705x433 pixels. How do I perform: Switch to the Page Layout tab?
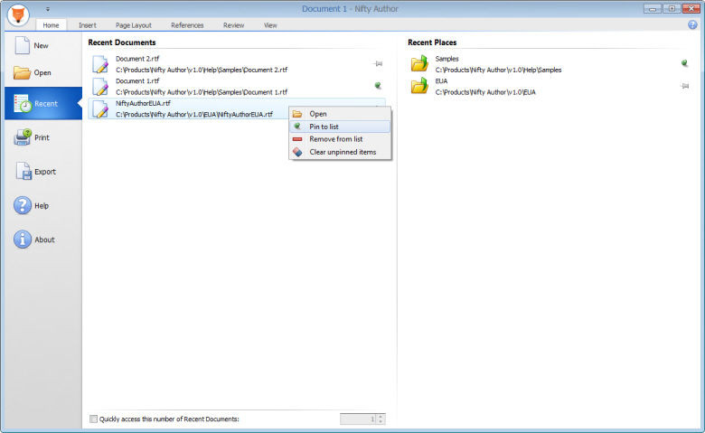[x=134, y=25]
